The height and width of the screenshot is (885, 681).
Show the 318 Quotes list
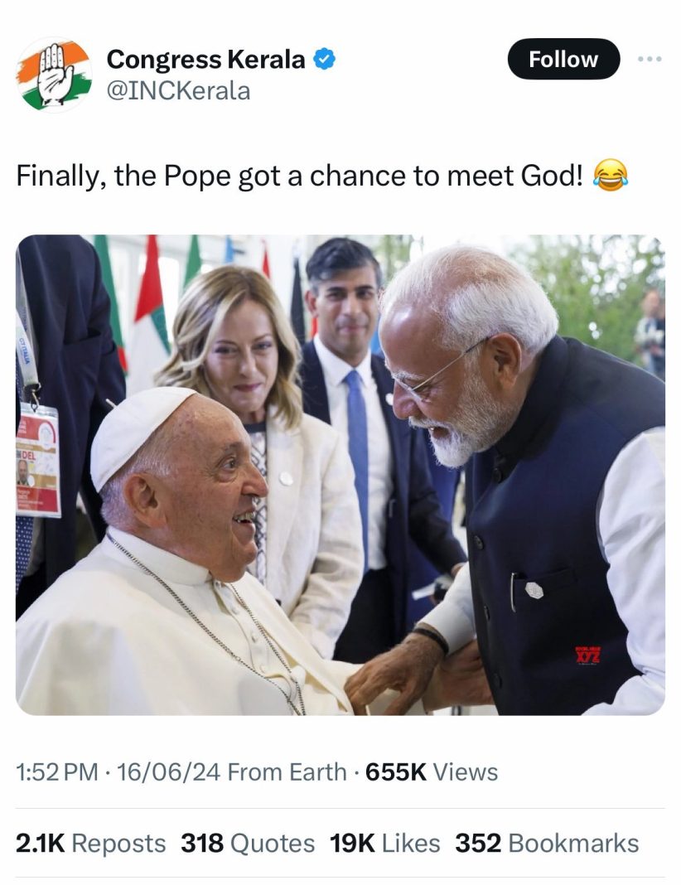pyautogui.click(x=248, y=844)
